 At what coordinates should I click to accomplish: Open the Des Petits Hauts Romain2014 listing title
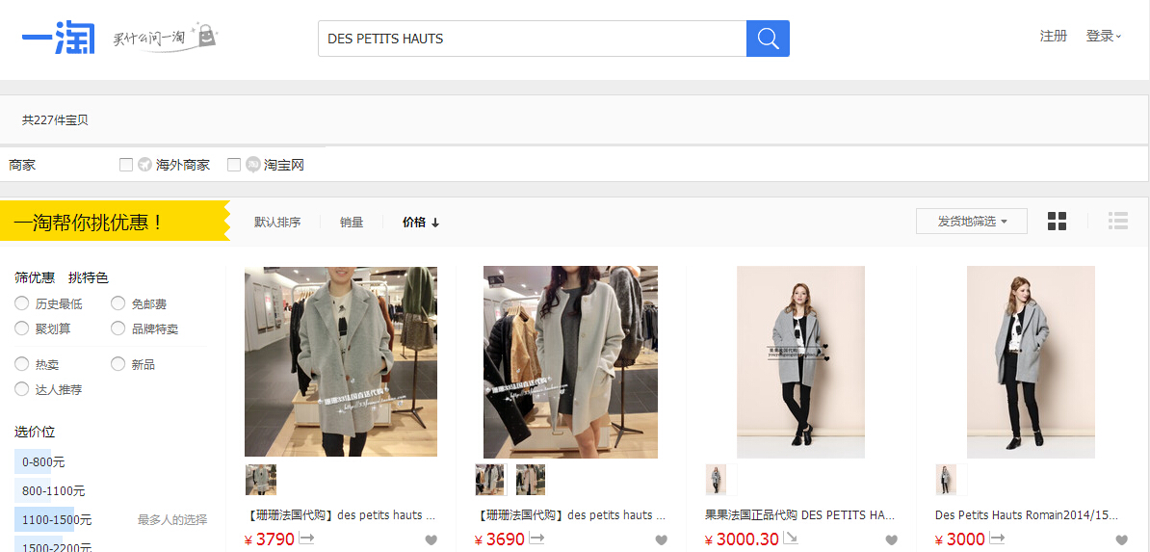pyautogui.click(x=1029, y=515)
